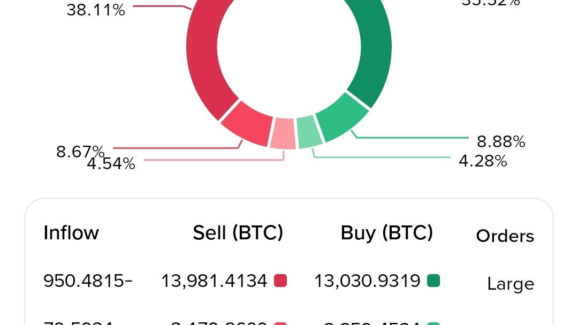
Task: Click the 8.67% percentage label
Action: [x=80, y=152]
